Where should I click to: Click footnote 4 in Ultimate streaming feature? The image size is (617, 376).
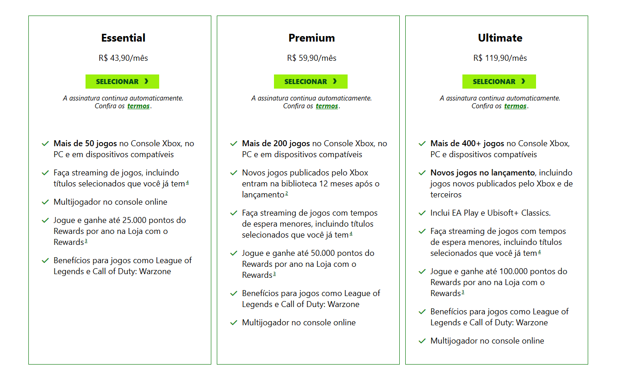click(x=539, y=252)
